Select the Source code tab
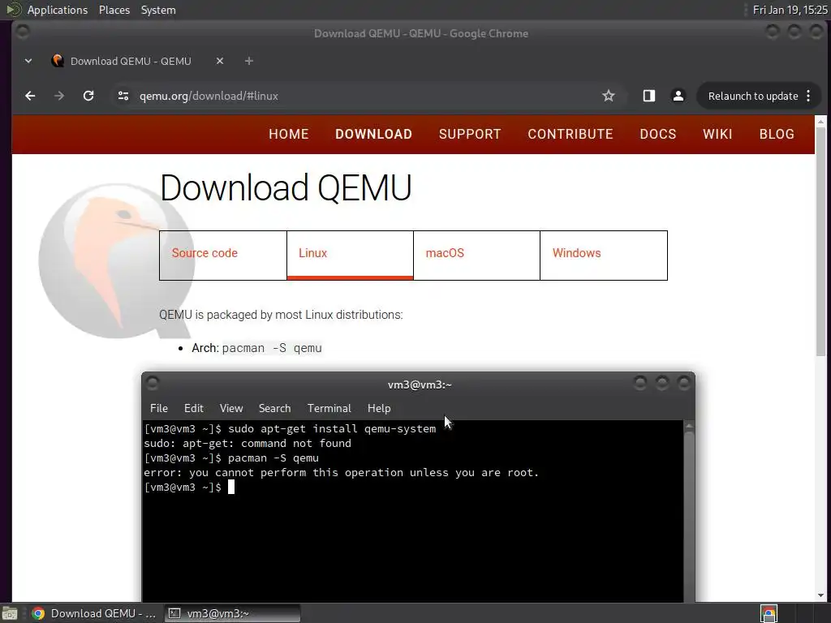The height and width of the screenshot is (623, 831). tap(223, 256)
